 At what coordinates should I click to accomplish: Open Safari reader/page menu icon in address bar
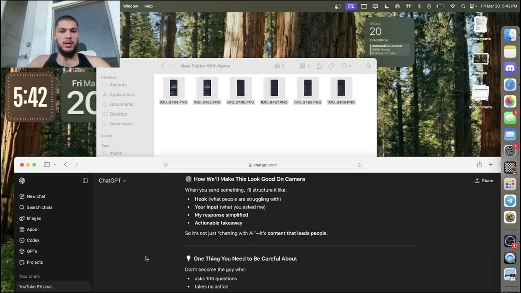coord(166,165)
